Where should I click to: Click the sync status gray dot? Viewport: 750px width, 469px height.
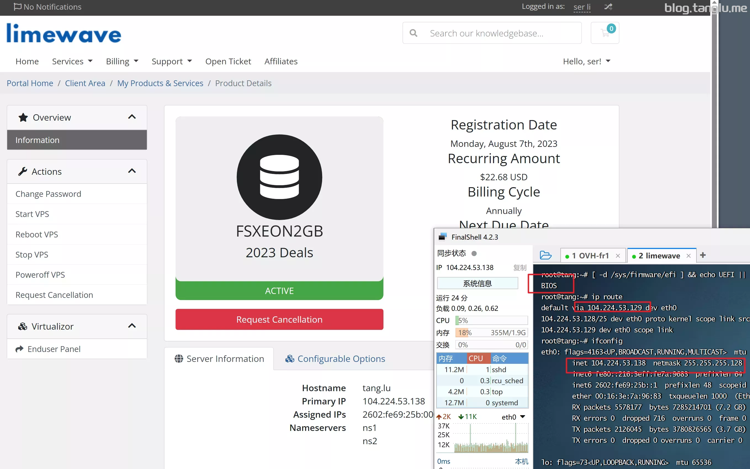pos(474,253)
